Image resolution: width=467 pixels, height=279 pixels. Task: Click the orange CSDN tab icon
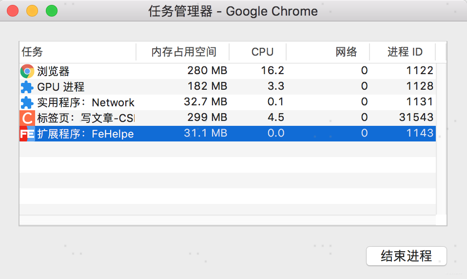click(27, 118)
